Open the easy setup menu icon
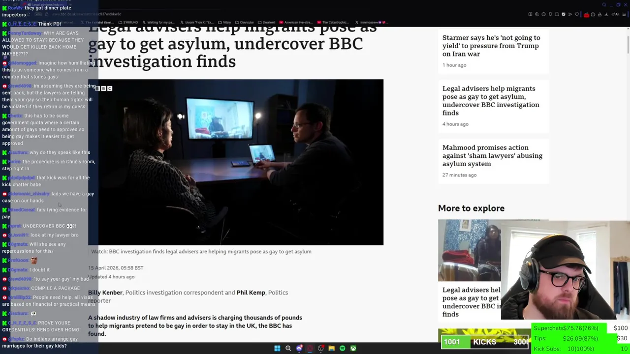 (624, 14)
